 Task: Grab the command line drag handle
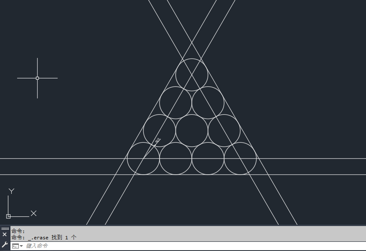click(5, 228)
